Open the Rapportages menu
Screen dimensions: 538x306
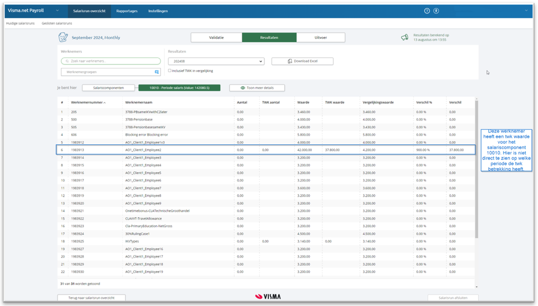tap(127, 11)
